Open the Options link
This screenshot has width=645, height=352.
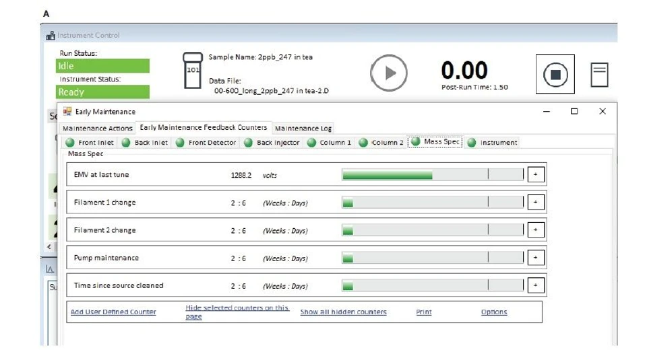(494, 312)
